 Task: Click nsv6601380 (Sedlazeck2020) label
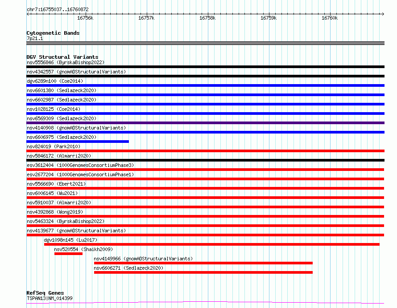tap(62, 90)
